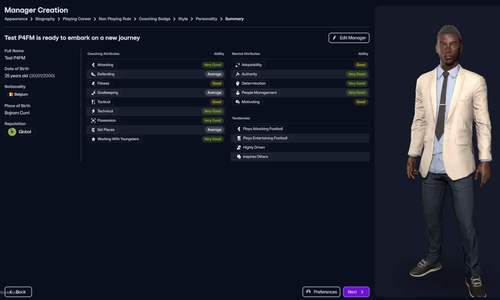Click the Adaptability Good rating
The image size is (500, 300).
tap(361, 65)
